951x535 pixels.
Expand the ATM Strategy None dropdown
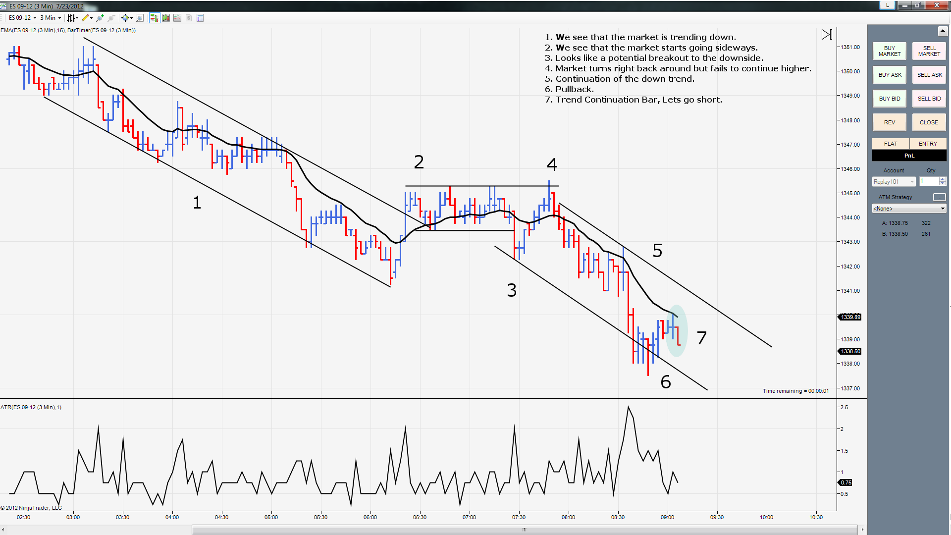coord(909,209)
